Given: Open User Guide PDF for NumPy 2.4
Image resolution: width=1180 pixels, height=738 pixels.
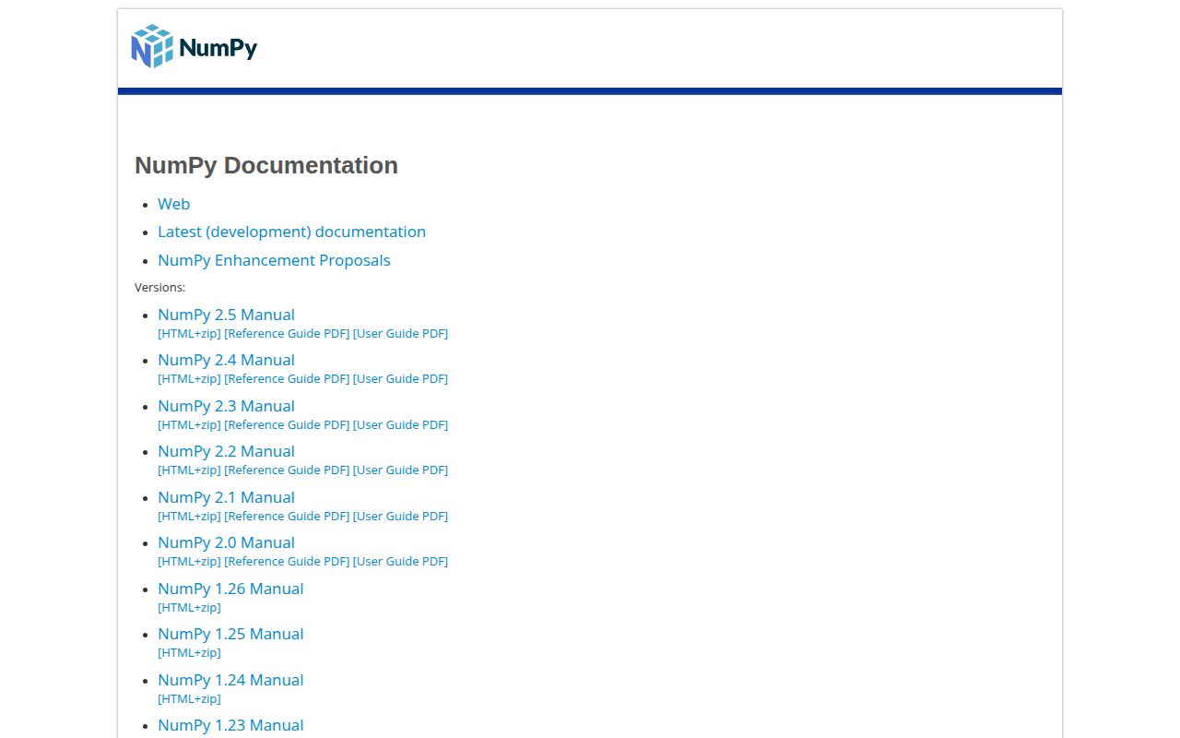Looking at the screenshot, I should click(x=400, y=378).
